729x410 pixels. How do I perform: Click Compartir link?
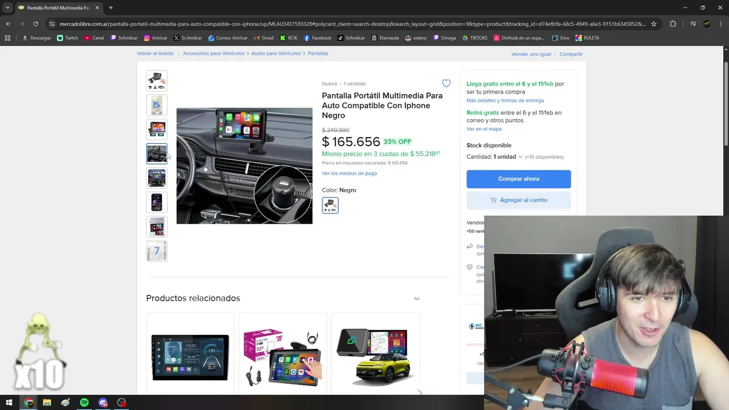coord(571,54)
